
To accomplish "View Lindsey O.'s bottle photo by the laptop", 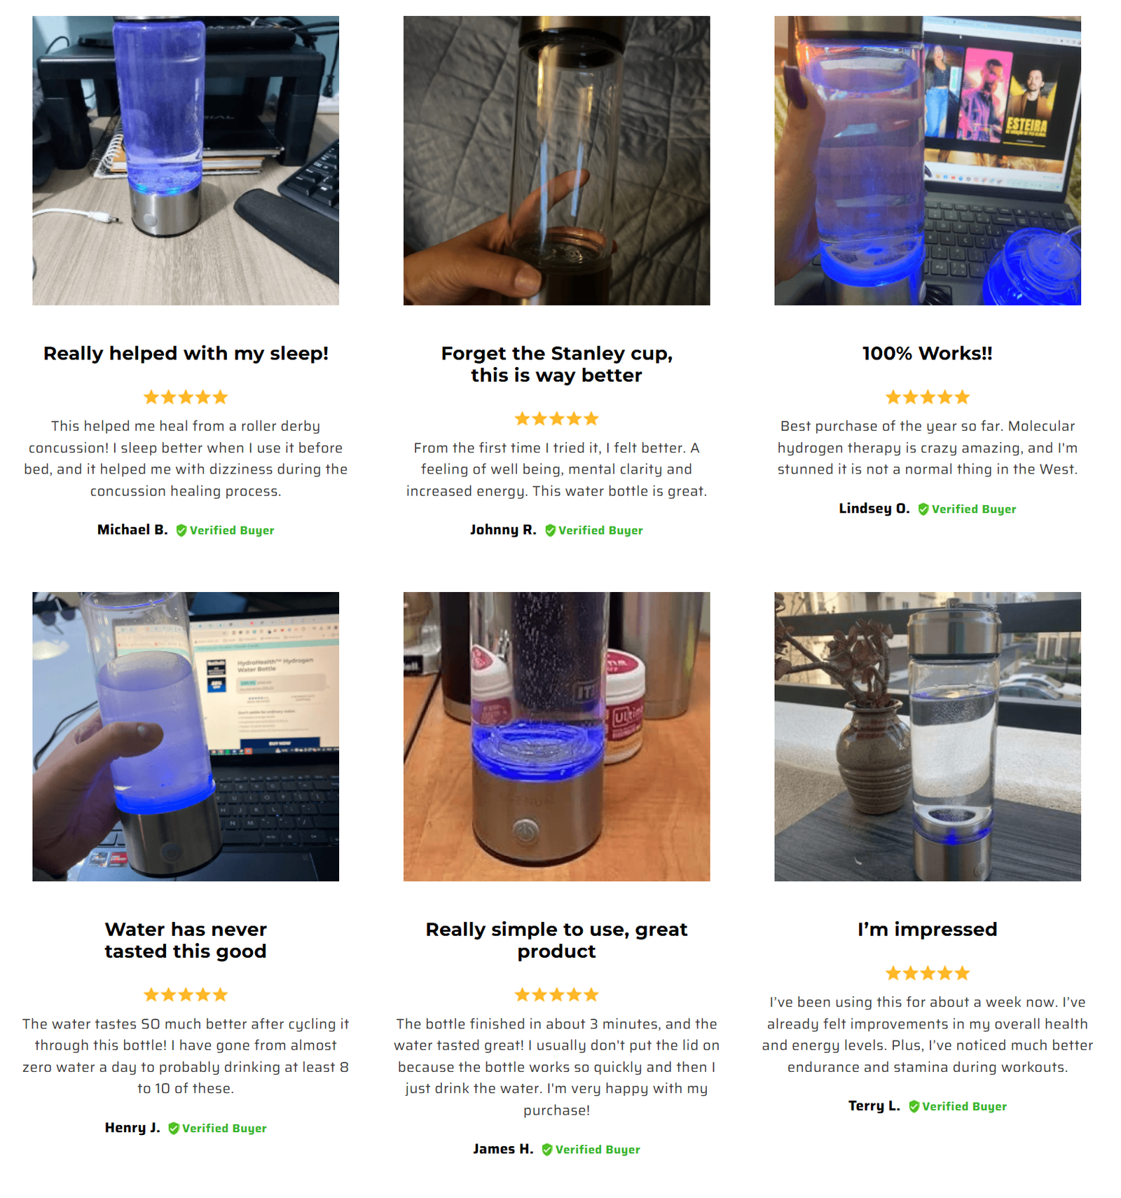I will pyautogui.click(x=928, y=160).
